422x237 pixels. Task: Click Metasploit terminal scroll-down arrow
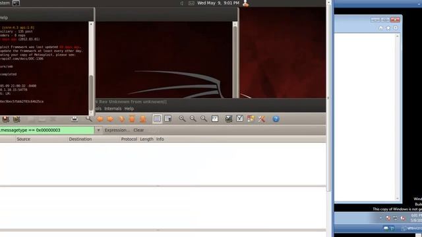coord(91,113)
